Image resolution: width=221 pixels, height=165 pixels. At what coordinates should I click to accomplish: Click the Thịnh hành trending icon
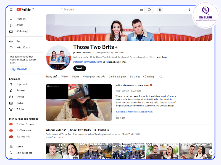[x=11, y=84]
